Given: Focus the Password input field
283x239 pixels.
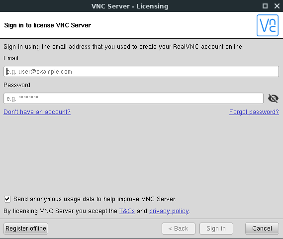Looking at the screenshot, I should (133, 99).
